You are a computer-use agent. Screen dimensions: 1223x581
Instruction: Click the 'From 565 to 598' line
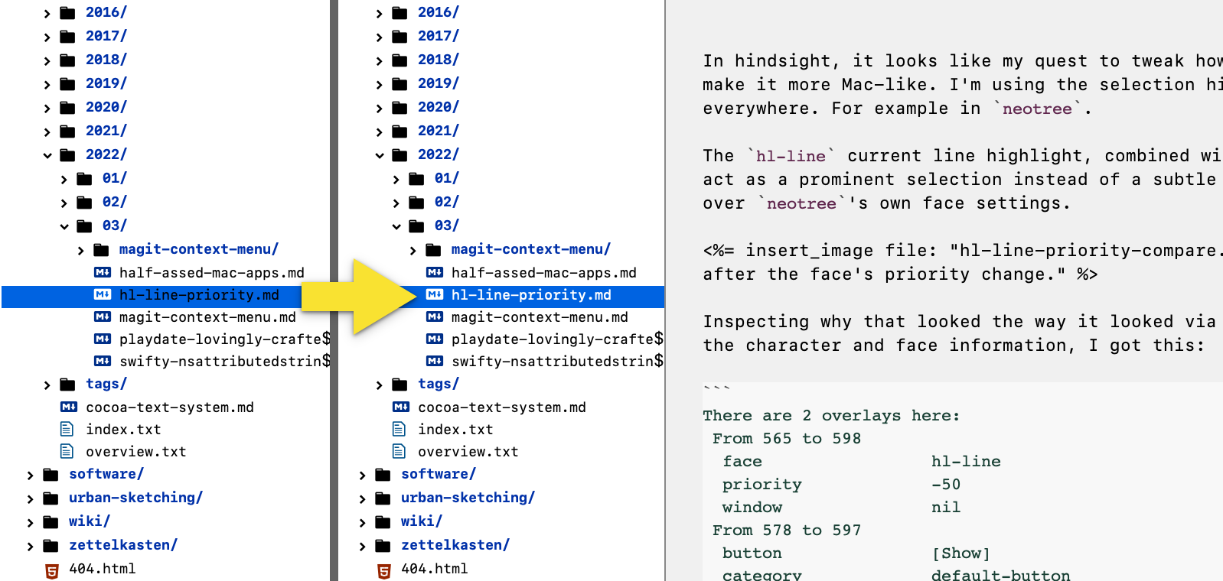coord(787,438)
